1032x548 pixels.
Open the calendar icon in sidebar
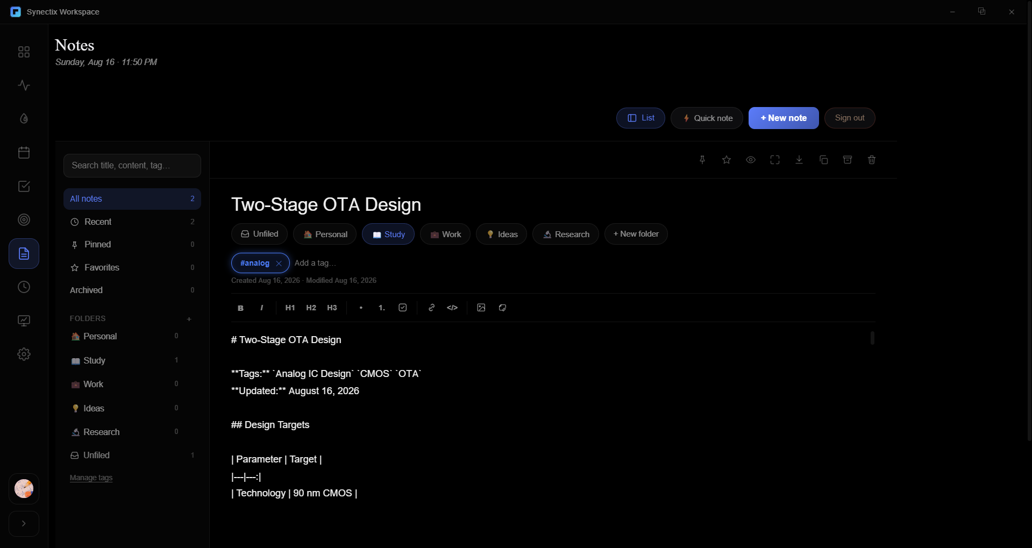[24, 153]
